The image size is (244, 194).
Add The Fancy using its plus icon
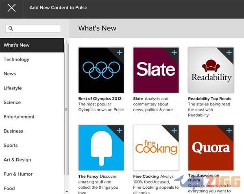click(x=119, y=130)
